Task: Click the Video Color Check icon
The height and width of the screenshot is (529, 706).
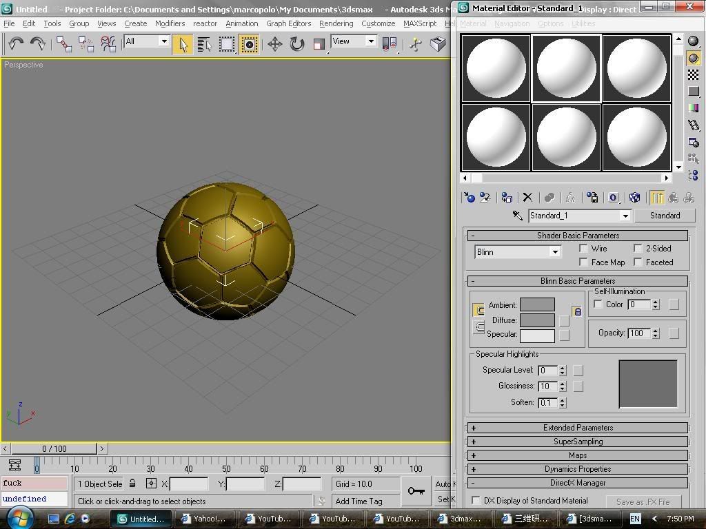Action: (x=694, y=108)
